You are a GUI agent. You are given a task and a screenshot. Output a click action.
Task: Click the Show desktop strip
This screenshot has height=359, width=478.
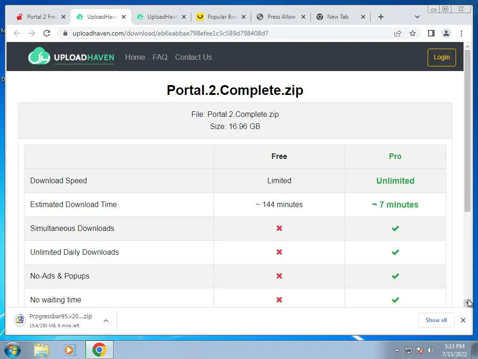(x=475, y=350)
